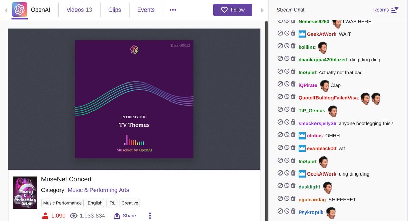Click the page vertical scrollbar

(x=266, y=121)
